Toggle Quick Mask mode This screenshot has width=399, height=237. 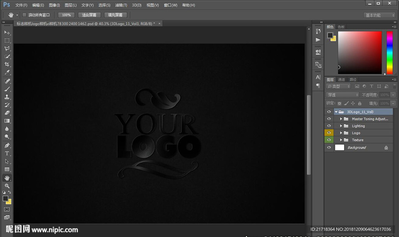point(7,209)
